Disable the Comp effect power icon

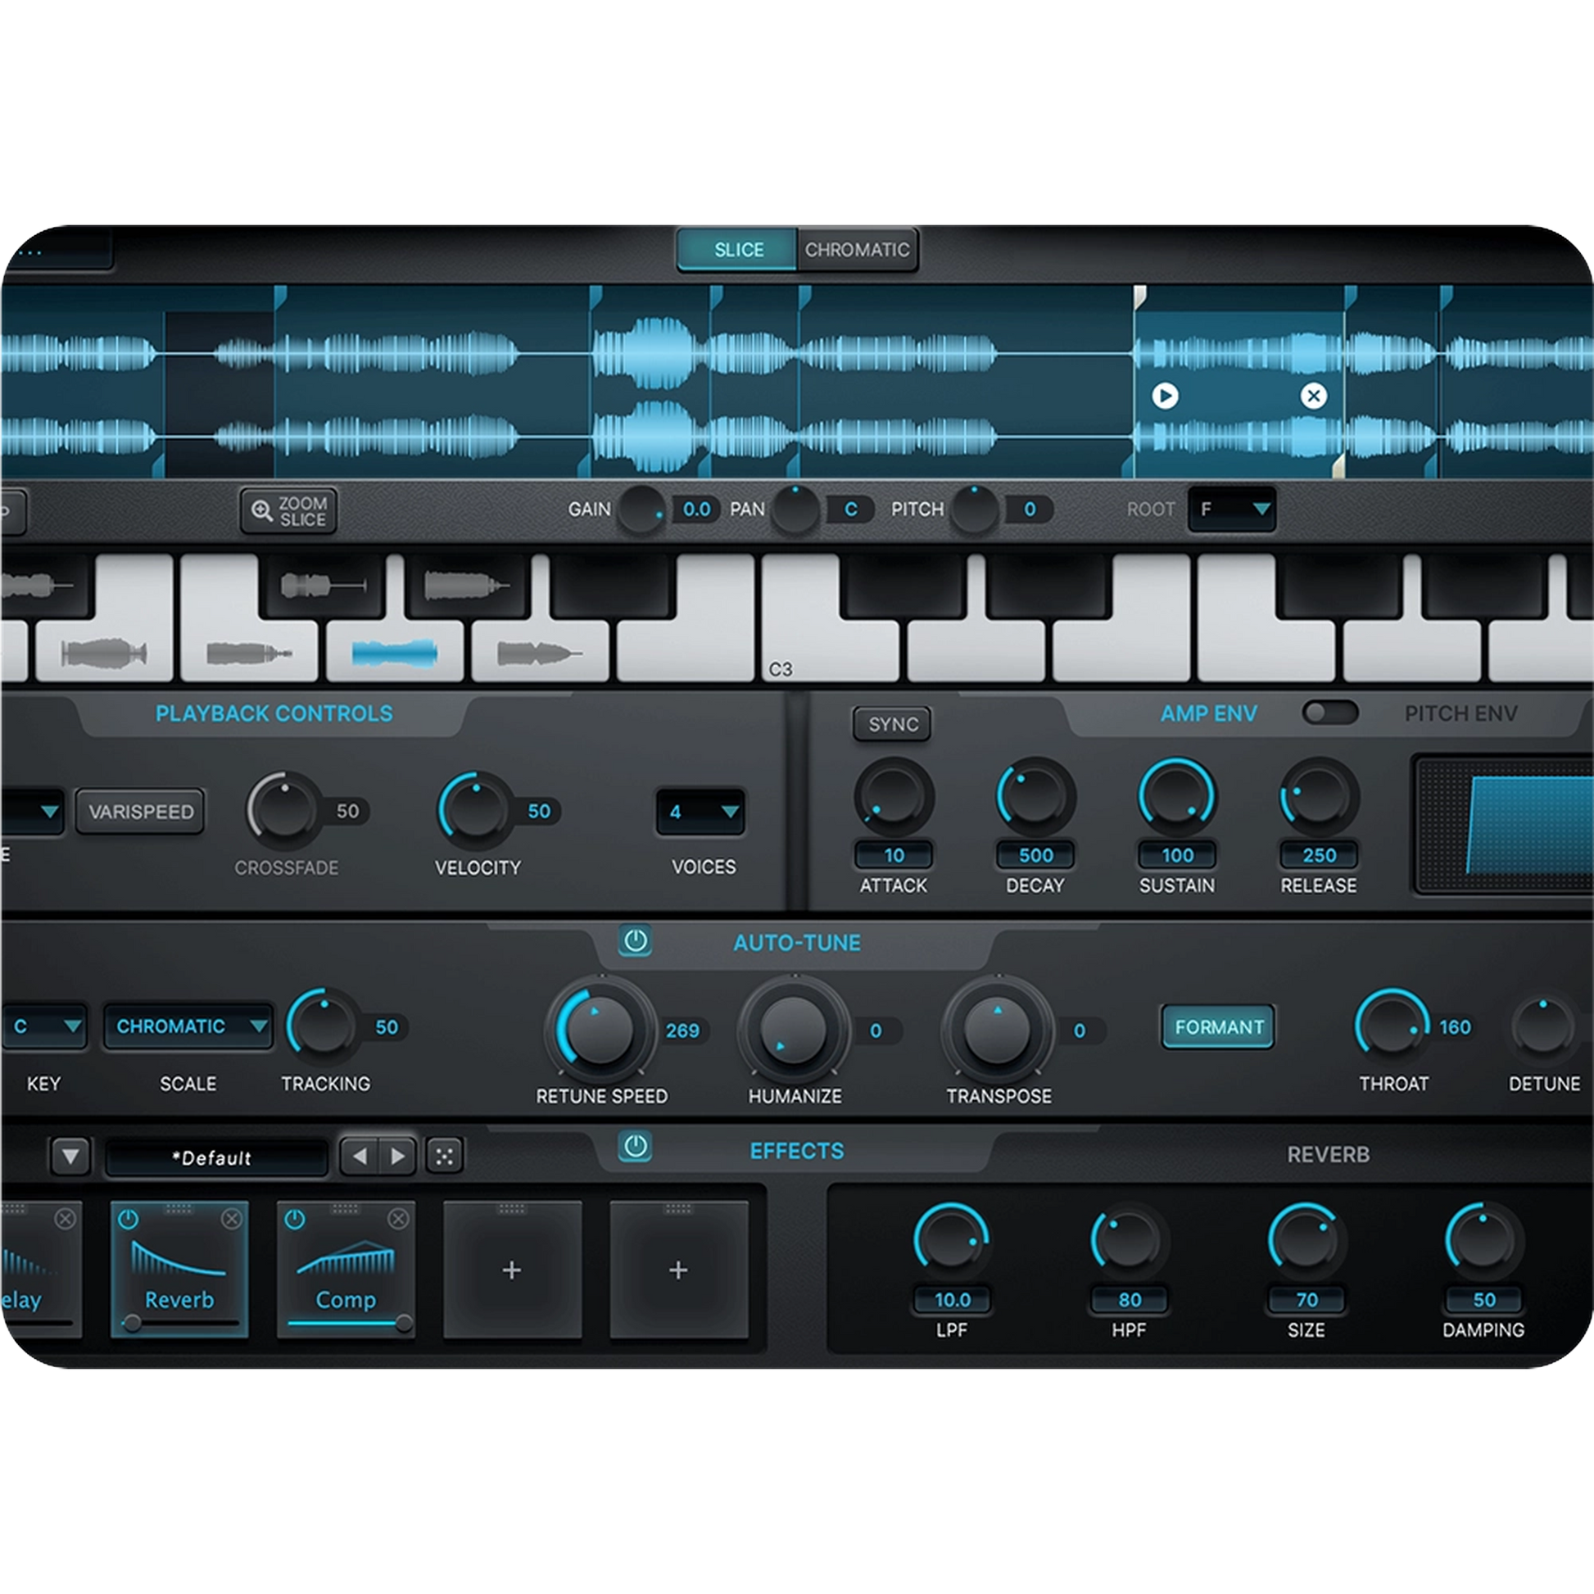295,1219
